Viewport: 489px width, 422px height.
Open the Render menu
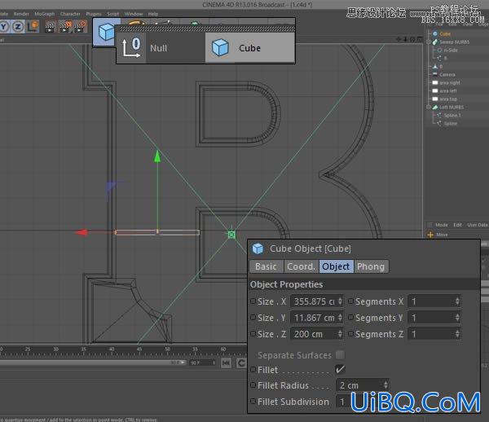(21, 14)
